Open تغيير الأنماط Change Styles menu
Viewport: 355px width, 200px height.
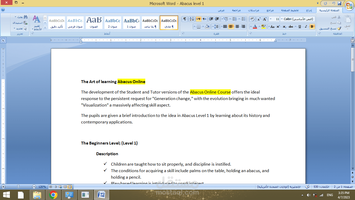[x=37, y=23]
